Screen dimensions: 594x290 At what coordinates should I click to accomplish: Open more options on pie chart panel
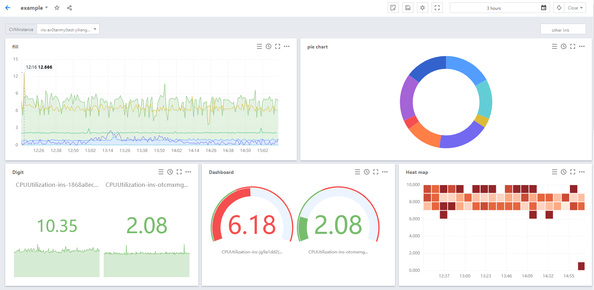coord(582,46)
